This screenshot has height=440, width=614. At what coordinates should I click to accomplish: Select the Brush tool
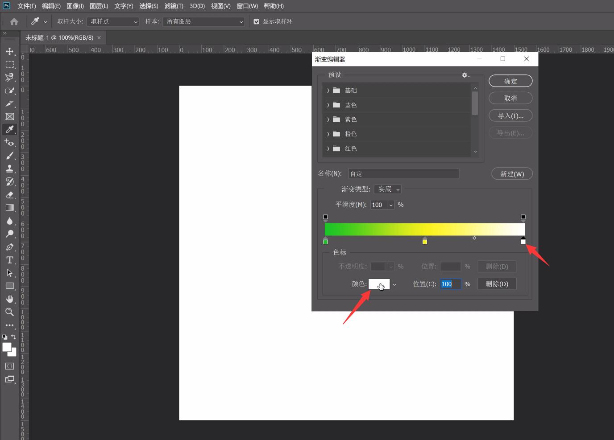[x=9, y=156]
